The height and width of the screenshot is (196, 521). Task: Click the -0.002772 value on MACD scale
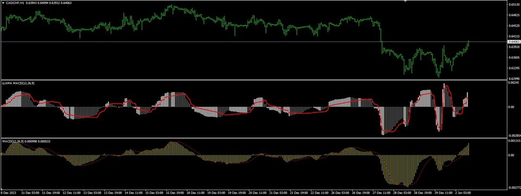514,188
